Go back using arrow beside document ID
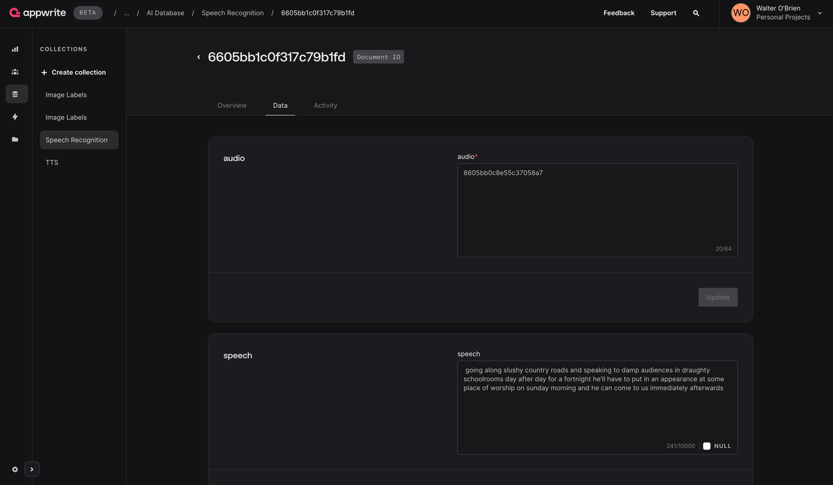This screenshot has width=833, height=485. pos(198,57)
